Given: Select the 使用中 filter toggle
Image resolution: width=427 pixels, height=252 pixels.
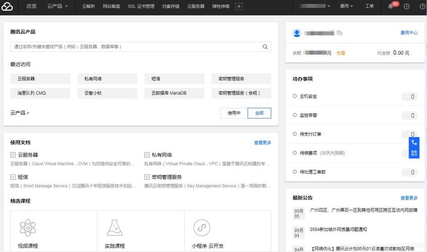Looking at the screenshot, I should click(x=234, y=113).
